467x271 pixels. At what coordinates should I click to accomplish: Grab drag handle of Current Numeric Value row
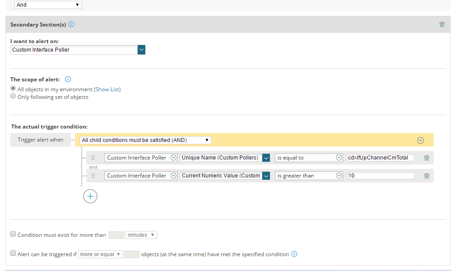tap(93, 176)
